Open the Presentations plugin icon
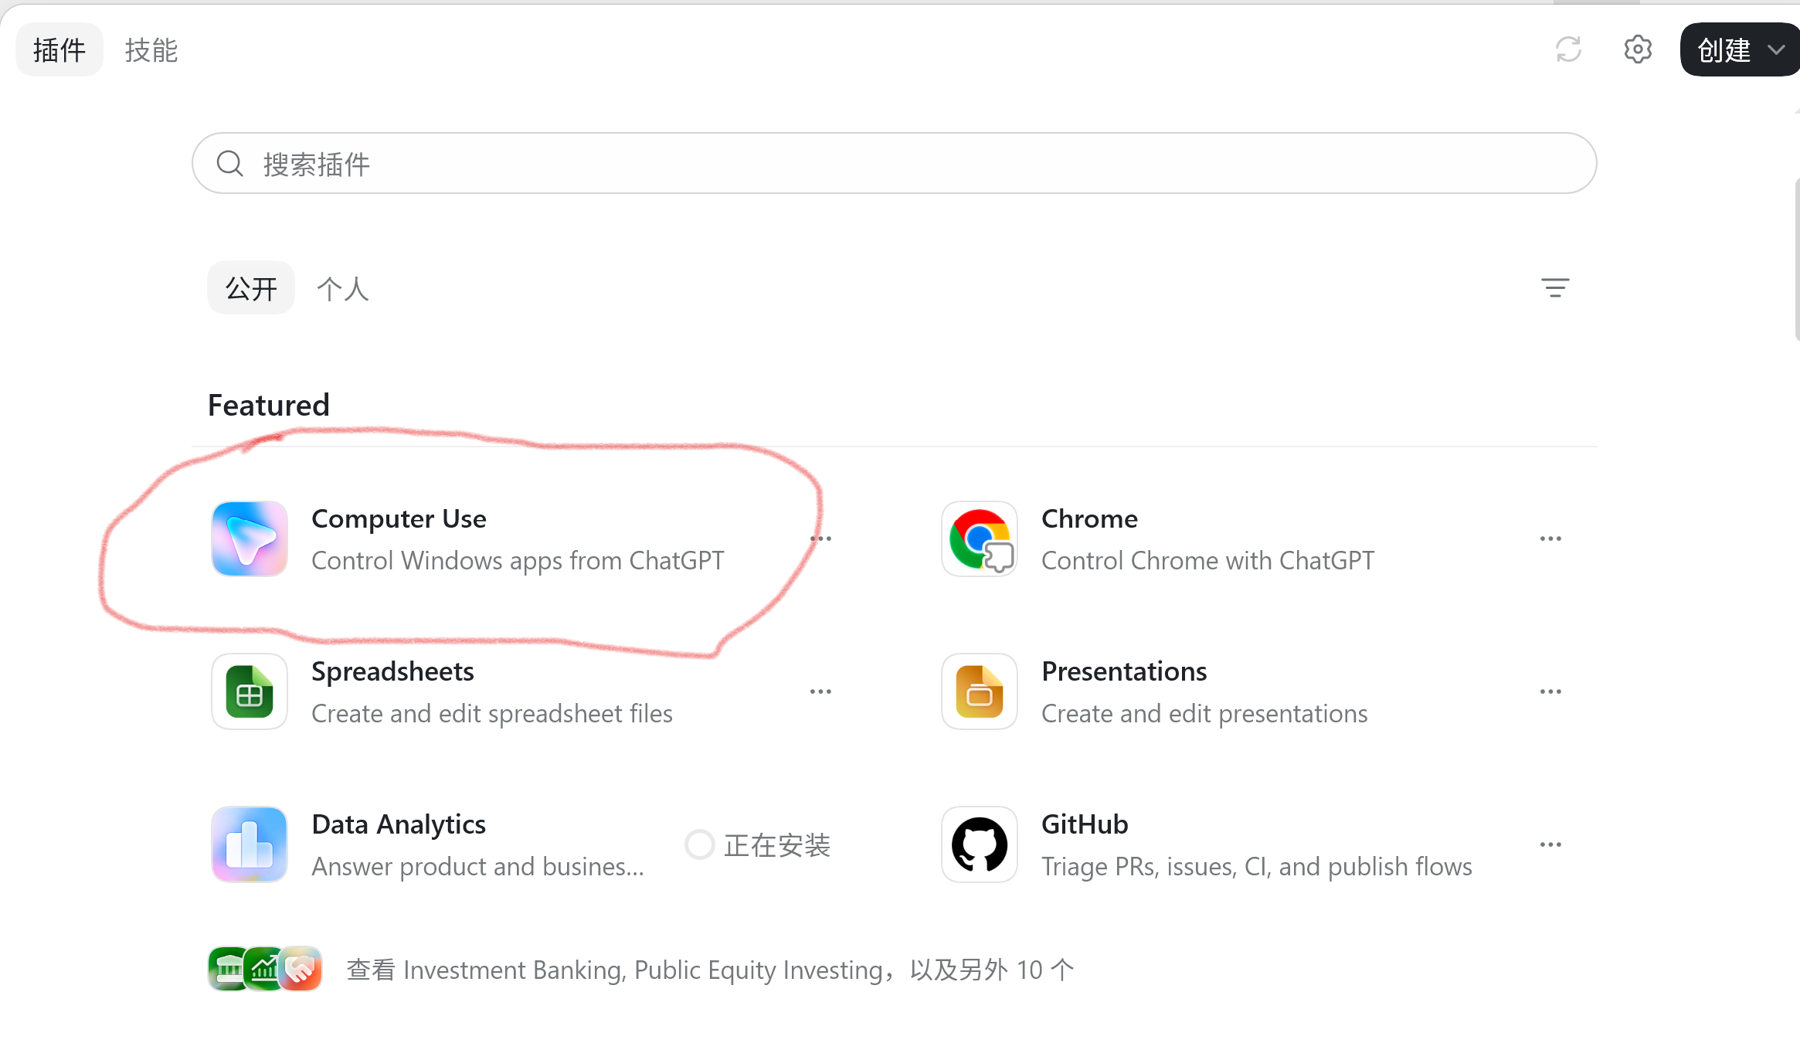The width and height of the screenshot is (1800, 1043). [x=980, y=691]
